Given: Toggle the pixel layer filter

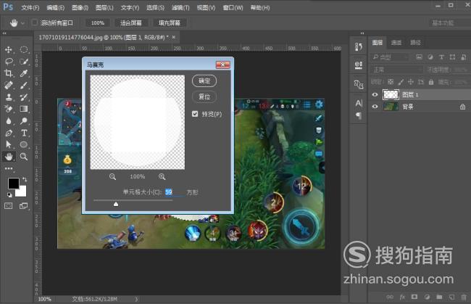Looking at the screenshot, I should pyautogui.click(x=419, y=57).
